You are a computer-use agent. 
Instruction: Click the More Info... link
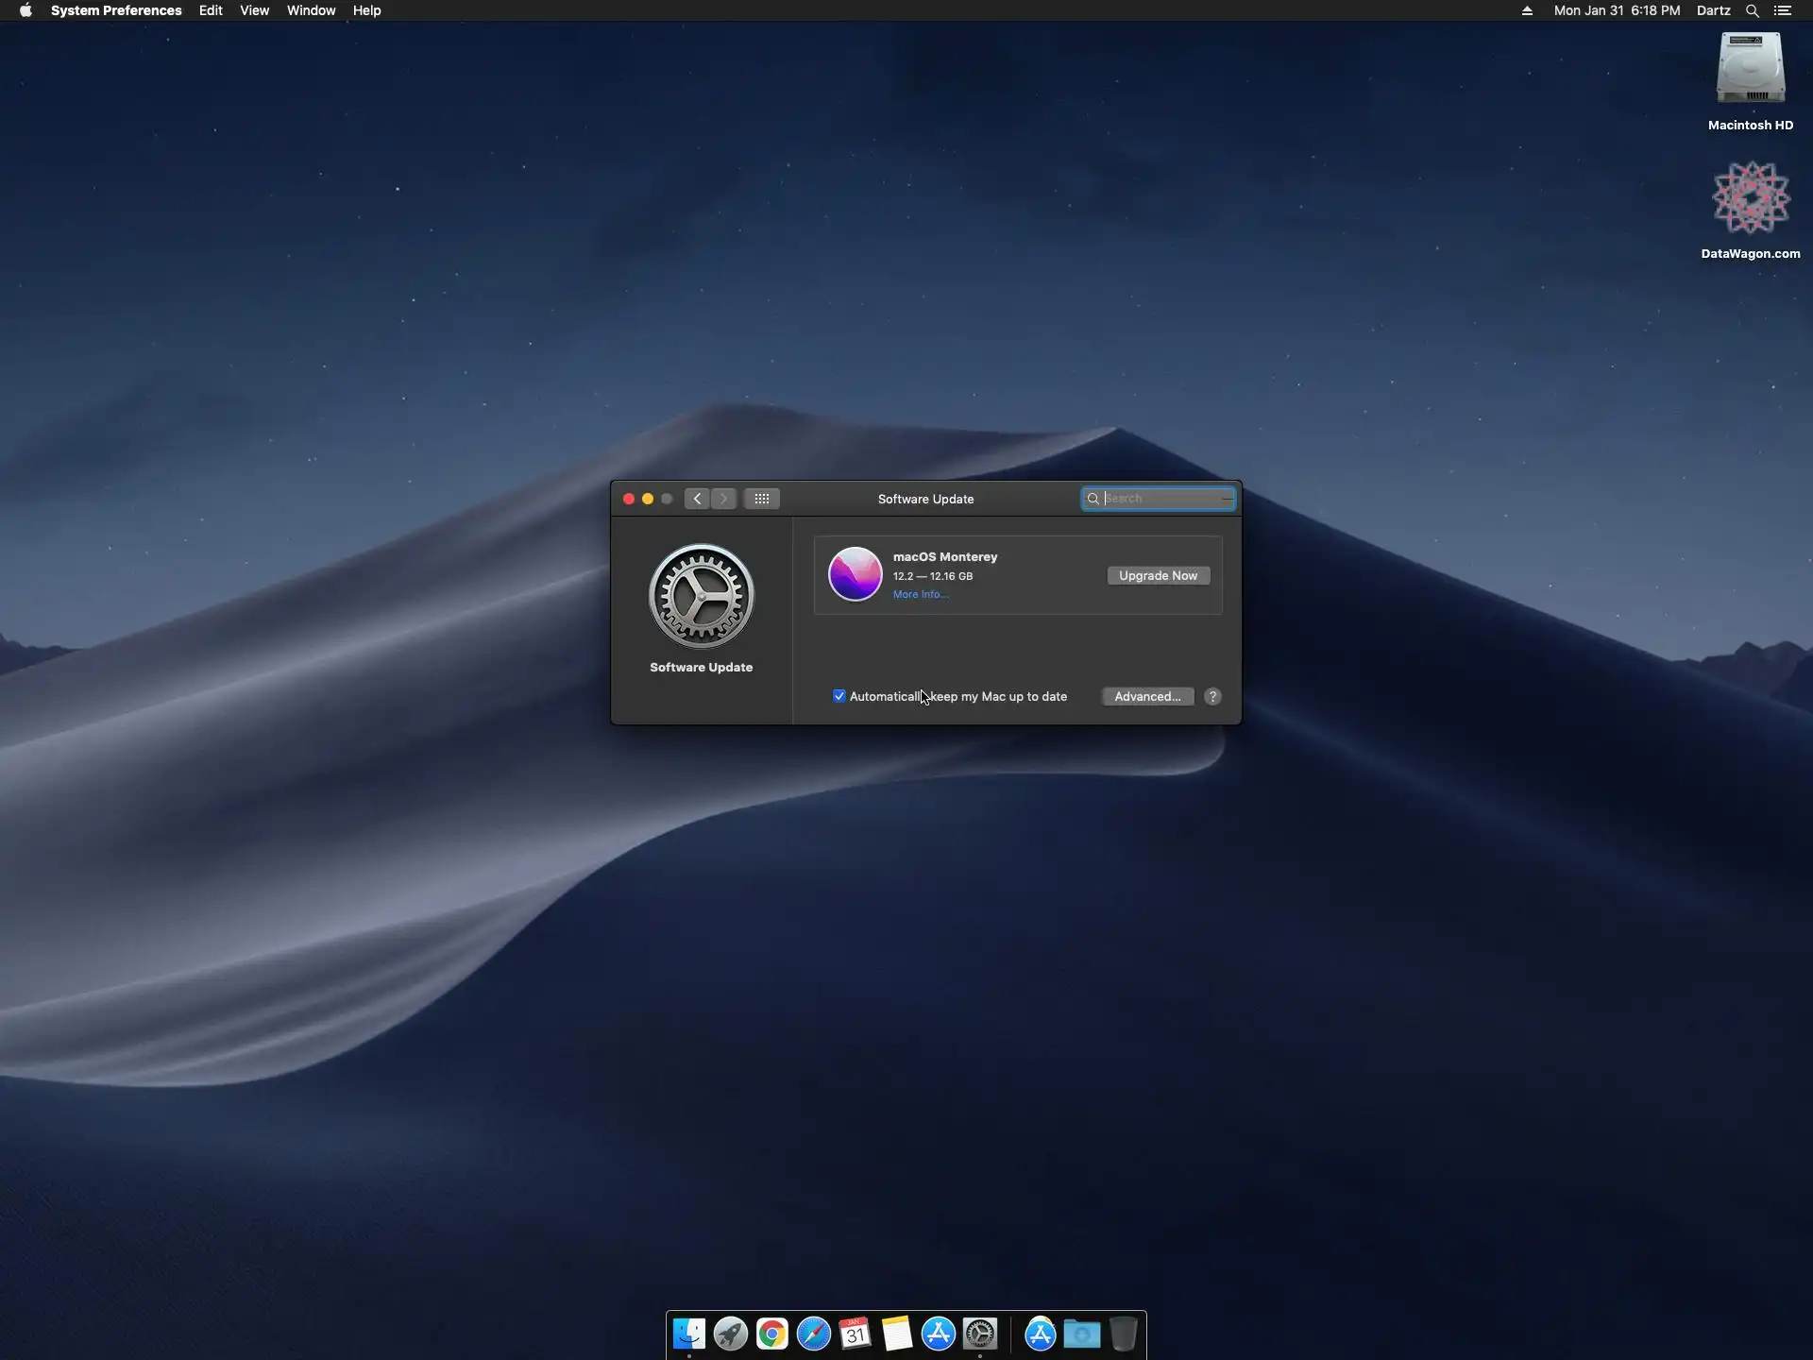point(920,594)
